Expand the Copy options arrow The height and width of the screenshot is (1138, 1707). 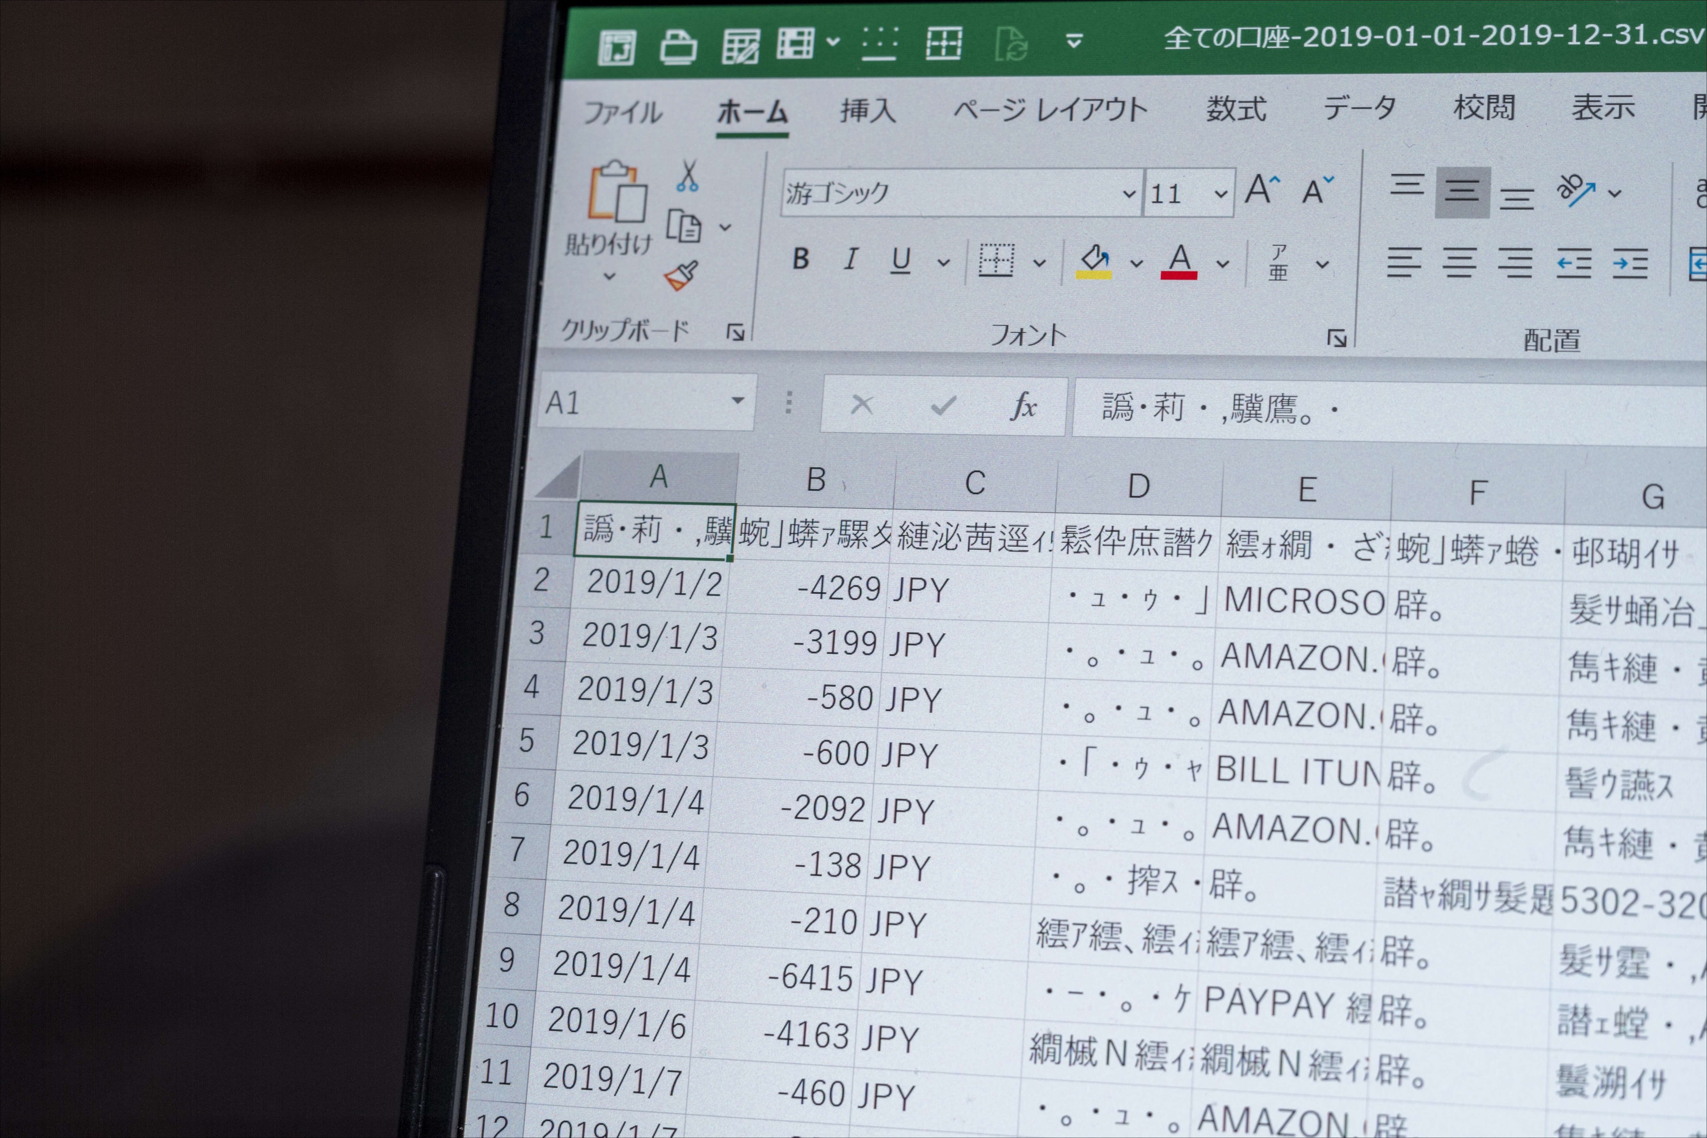pos(725,227)
